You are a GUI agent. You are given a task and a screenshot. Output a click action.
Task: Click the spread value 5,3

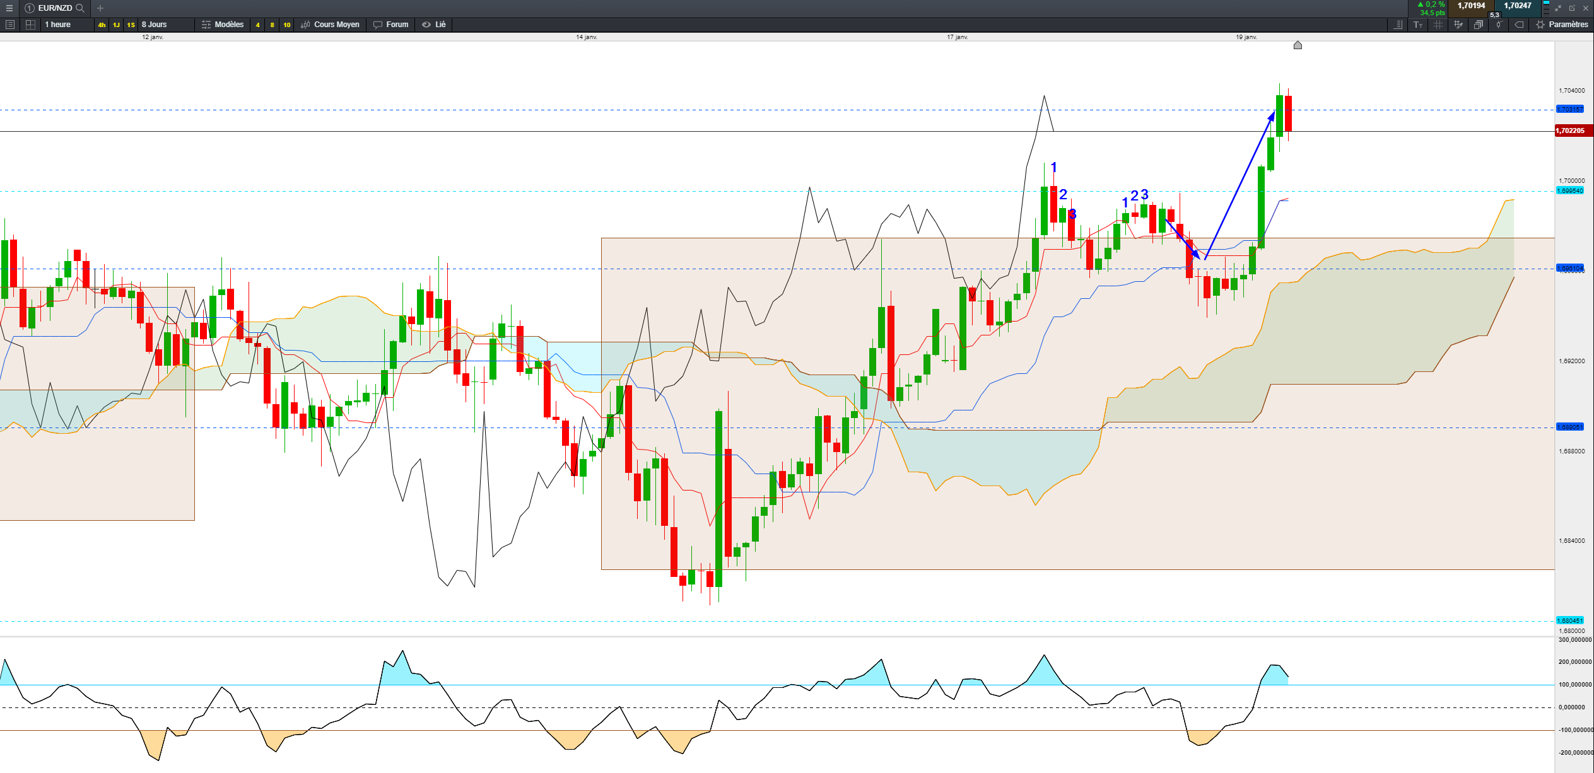1494,15
